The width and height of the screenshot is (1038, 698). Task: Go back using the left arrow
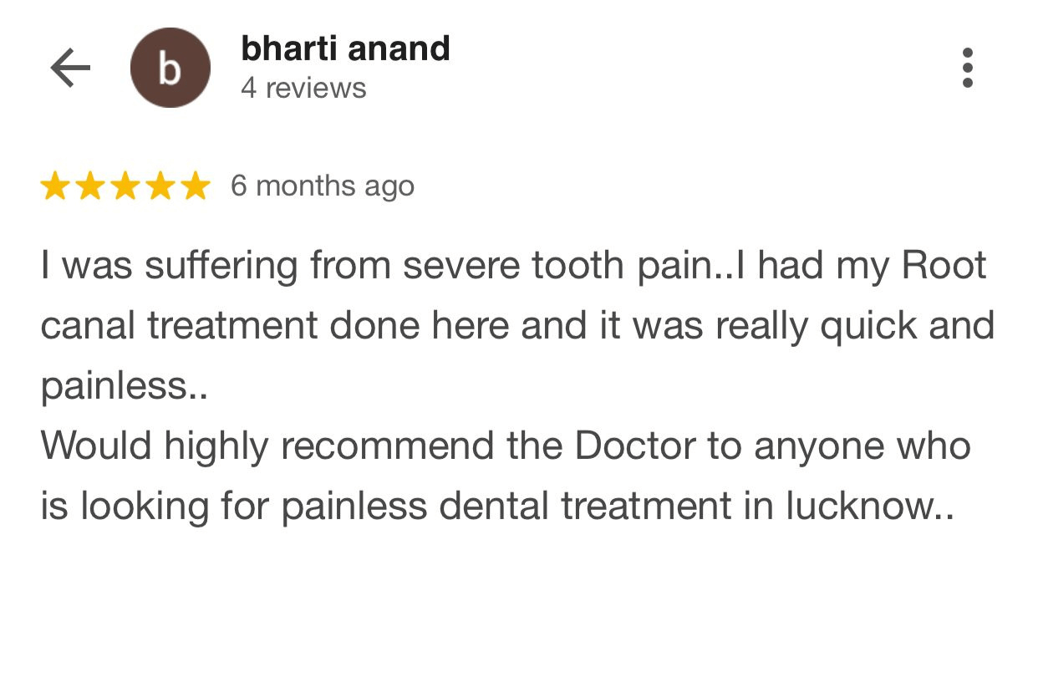tap(70, 68)
